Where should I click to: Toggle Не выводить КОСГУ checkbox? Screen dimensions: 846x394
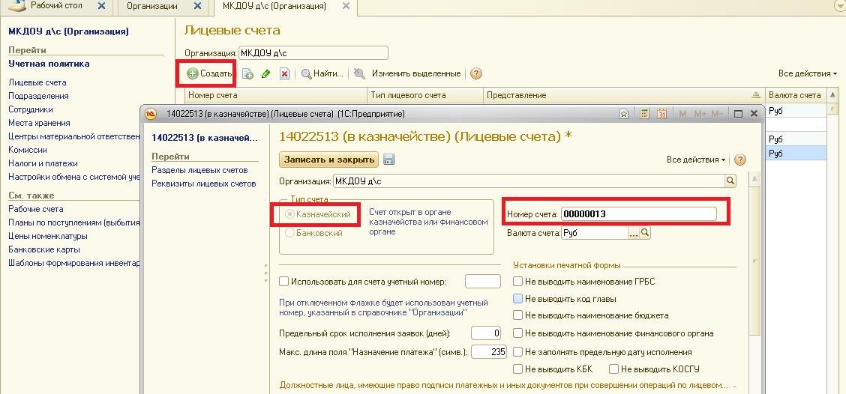(613, 369)
